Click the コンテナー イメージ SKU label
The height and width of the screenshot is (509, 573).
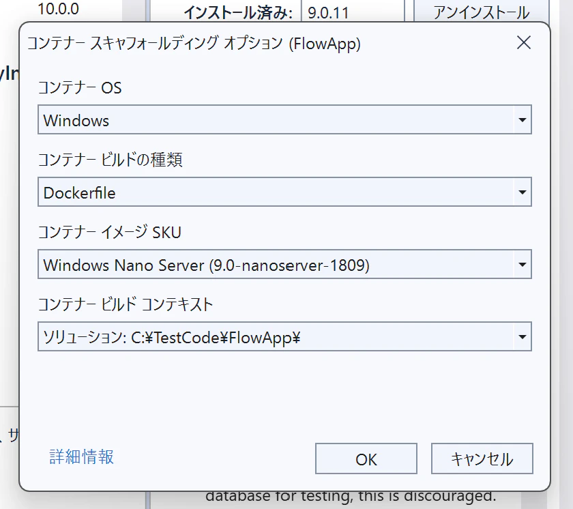(109, 232)
